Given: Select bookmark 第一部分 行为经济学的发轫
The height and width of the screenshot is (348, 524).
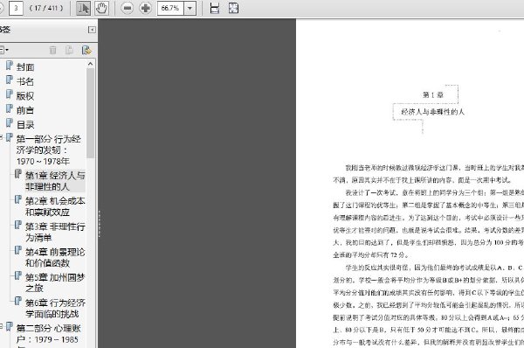Looking at the screenshot, I should [48, 150].
